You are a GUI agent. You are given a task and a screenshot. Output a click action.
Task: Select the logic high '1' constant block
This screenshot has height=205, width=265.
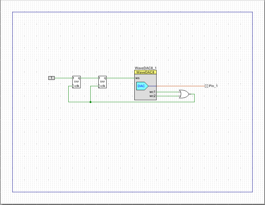coord(51,78)
